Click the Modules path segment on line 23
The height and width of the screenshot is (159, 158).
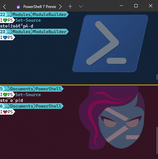point(22,32)
